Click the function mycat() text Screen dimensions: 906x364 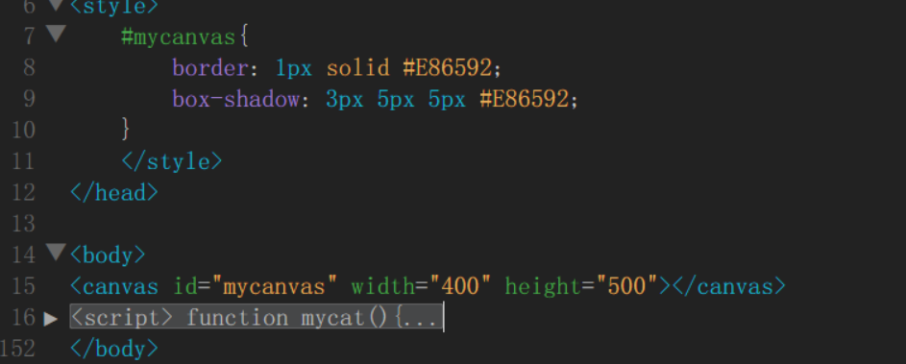tap(286, 318)
